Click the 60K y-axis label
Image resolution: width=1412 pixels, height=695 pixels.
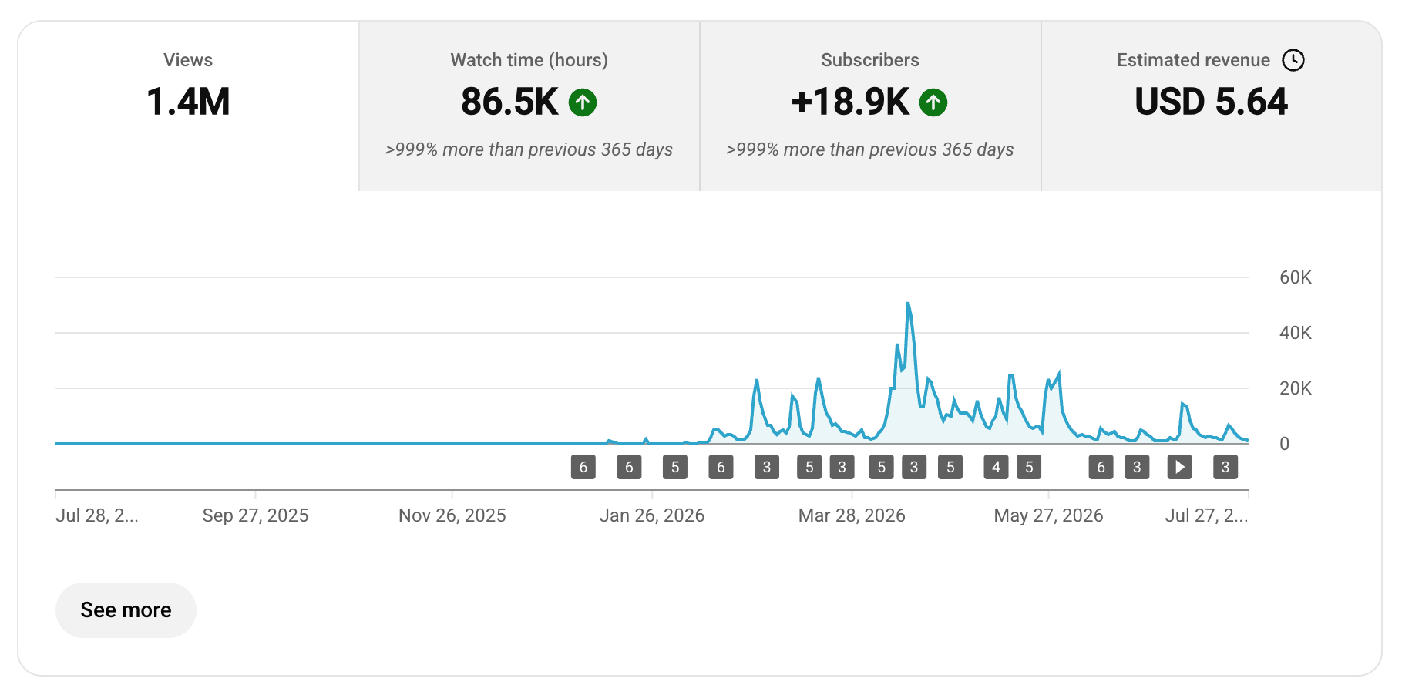coord(1296,277)
